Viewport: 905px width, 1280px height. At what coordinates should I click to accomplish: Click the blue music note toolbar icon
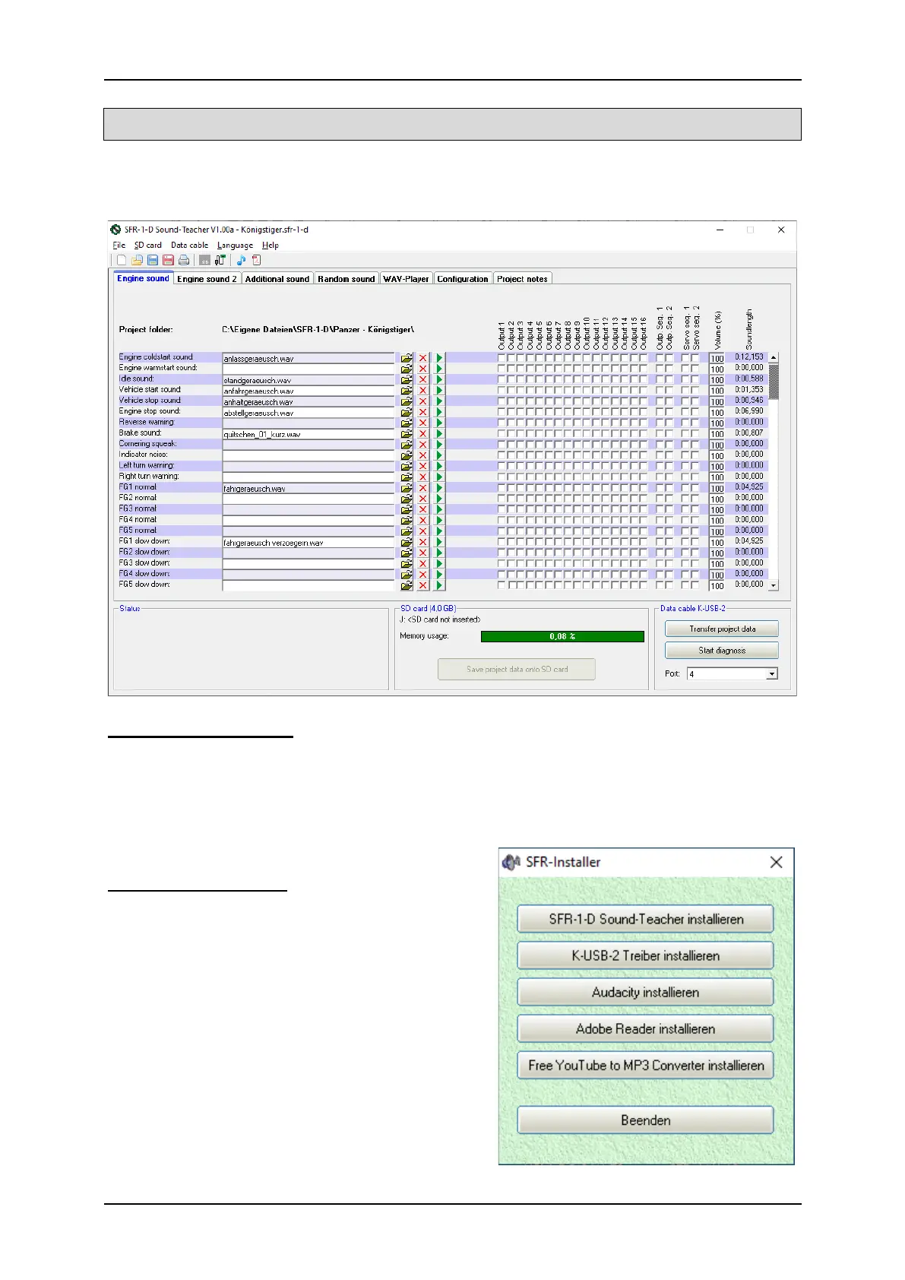coord(241,260)
